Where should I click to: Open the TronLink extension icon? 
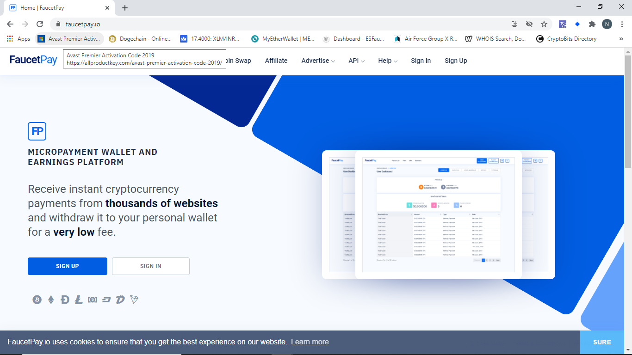[563, 24]
